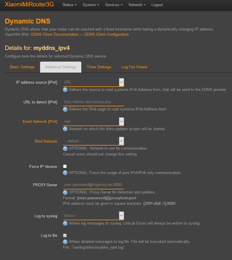The height and width of the screenshot is (260, 232).
Task: Click help icon under Bind Network
Action: [65, 148]
